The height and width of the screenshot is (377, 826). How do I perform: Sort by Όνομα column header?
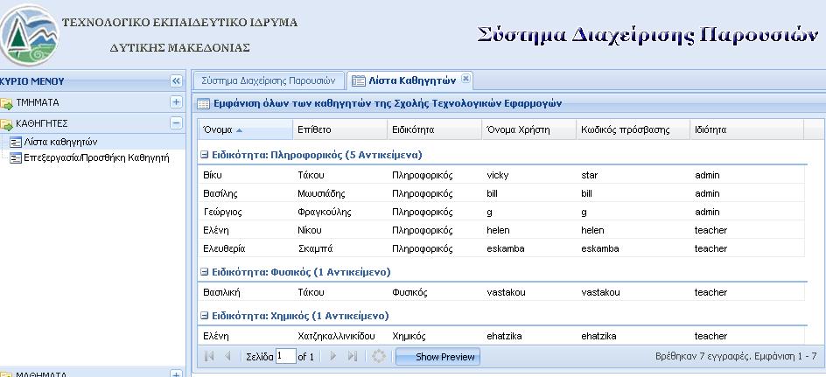tap(246, 129)
